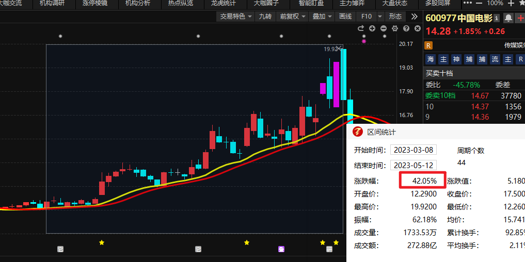Click the 成交额 value 272.88亿
This screenshot has width=525, height=262.
point(422,245)
